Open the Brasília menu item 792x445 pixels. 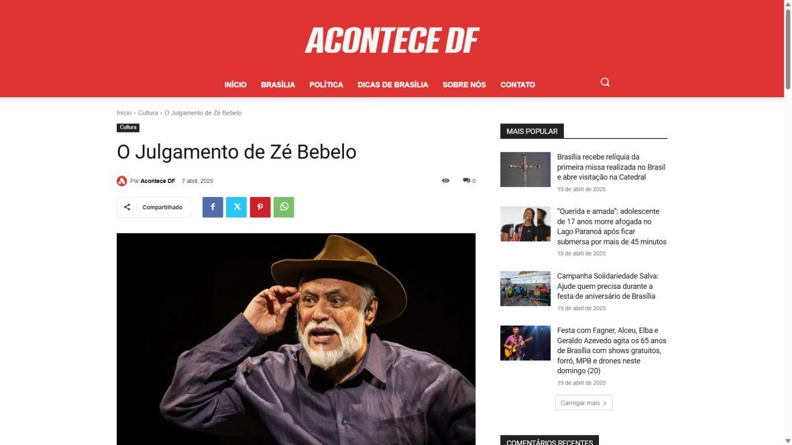[278, 84]
